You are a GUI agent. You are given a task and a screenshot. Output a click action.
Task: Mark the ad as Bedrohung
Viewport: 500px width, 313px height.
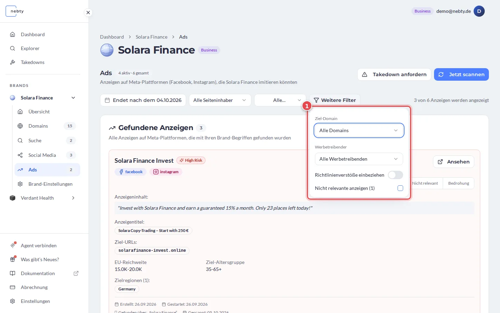(459, 183)
